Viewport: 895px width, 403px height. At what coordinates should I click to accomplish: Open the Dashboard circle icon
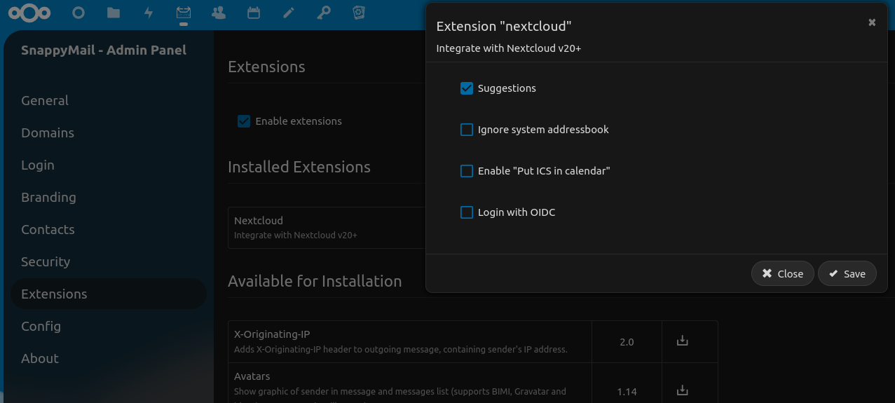78,13
